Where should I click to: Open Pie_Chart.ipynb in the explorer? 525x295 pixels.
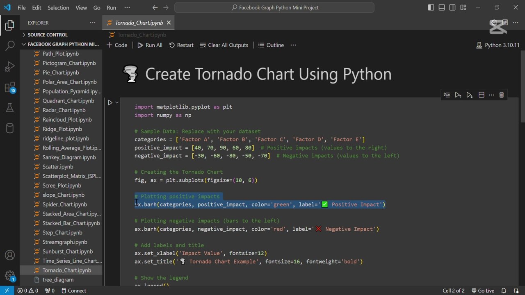tap(61, 73)
